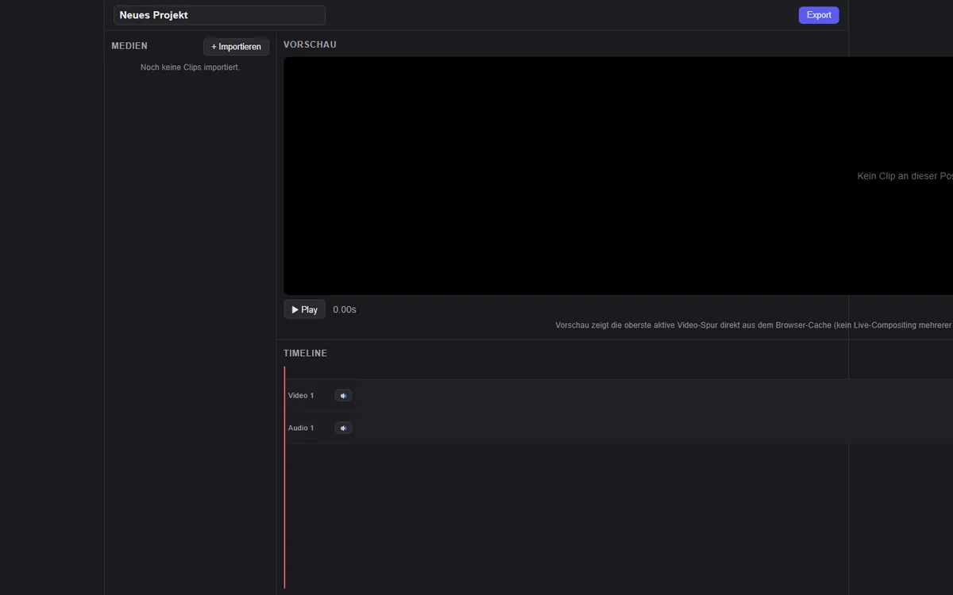Click 'Noch keine Clips importiert.' text
This screenshot has height=595, width=953.
(x=190, y=67)
